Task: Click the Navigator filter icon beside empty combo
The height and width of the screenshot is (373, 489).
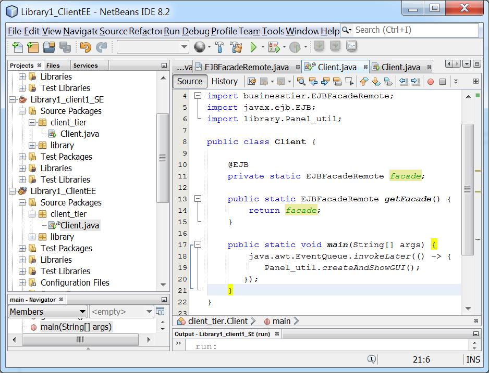Action: (160, 312)
